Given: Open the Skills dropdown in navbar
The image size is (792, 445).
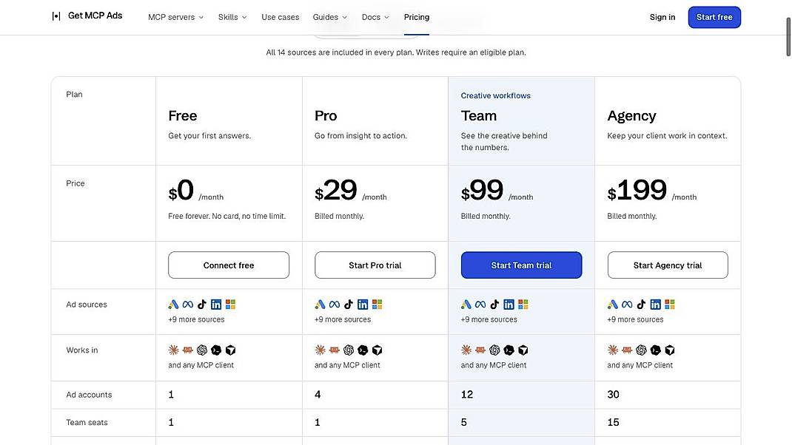Looking at the screenshot, I should tap(232, 17).
